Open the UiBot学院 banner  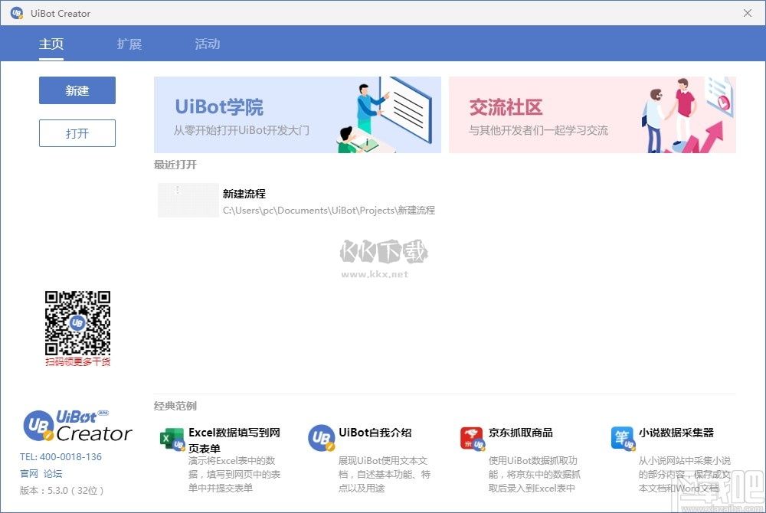[297, 115]
